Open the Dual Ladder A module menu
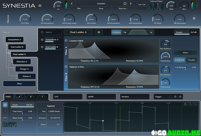This screenshot has height=136, width=201. (x=99, y=32)
